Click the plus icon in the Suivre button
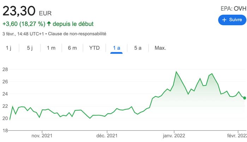The image size is (247, 142). coord(224,20)
